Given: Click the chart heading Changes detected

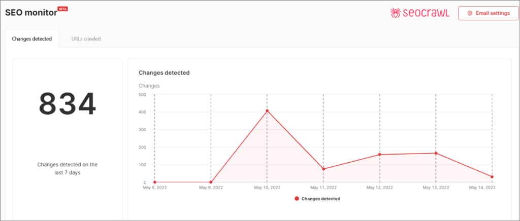Looking at the screenshot, I should (x=164, y=73).
